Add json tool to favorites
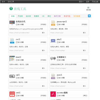 pos(61,78)
